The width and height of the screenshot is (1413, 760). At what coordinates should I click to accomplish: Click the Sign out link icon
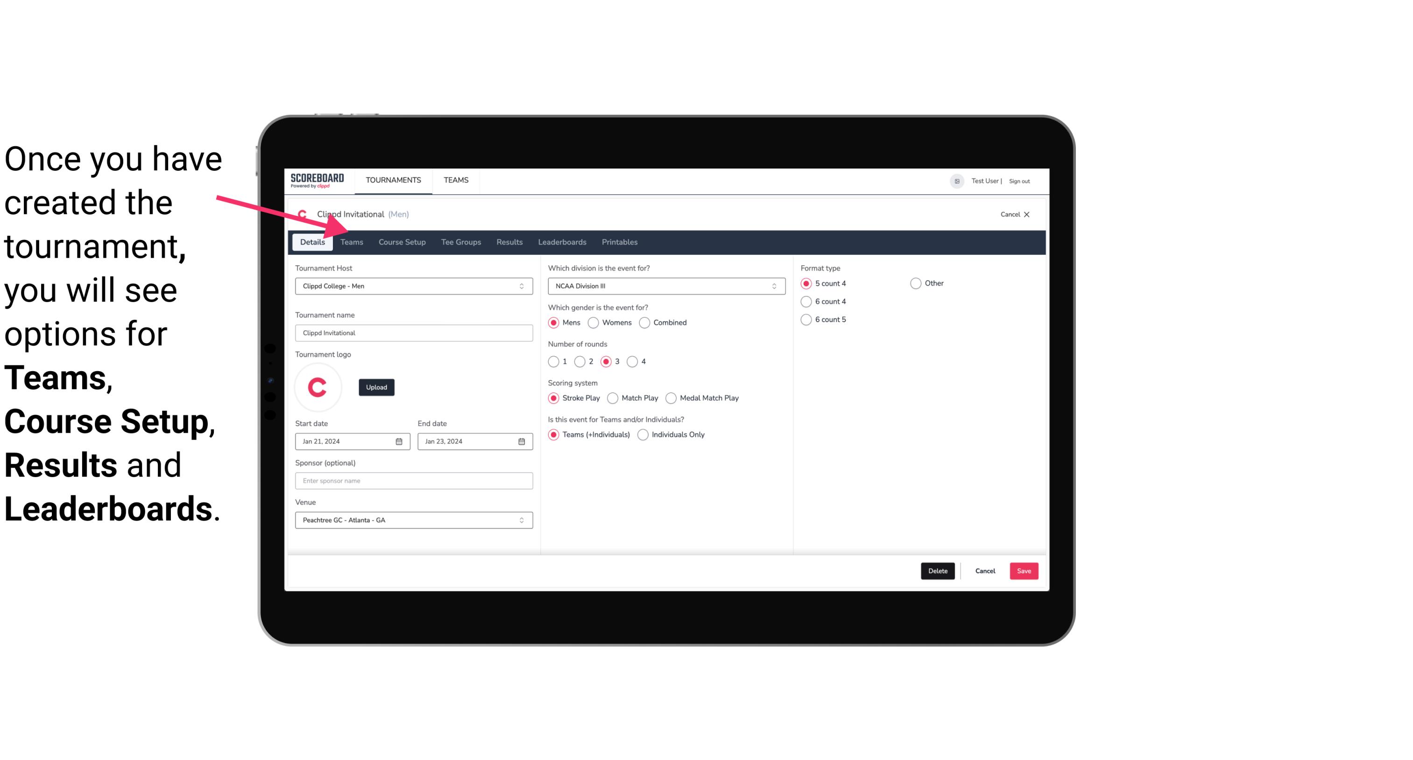click(x=1020, y=180)
